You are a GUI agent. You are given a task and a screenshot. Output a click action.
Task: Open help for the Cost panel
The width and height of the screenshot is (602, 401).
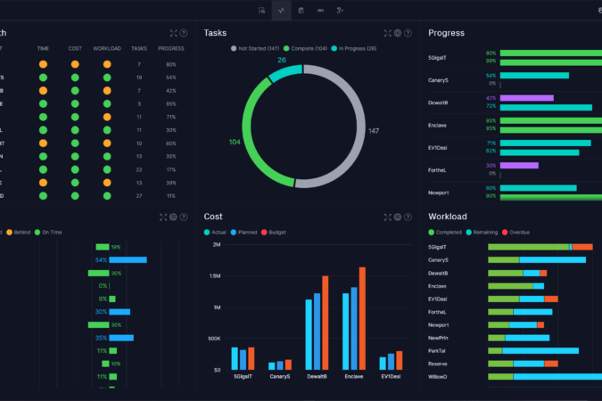[408, 217]
